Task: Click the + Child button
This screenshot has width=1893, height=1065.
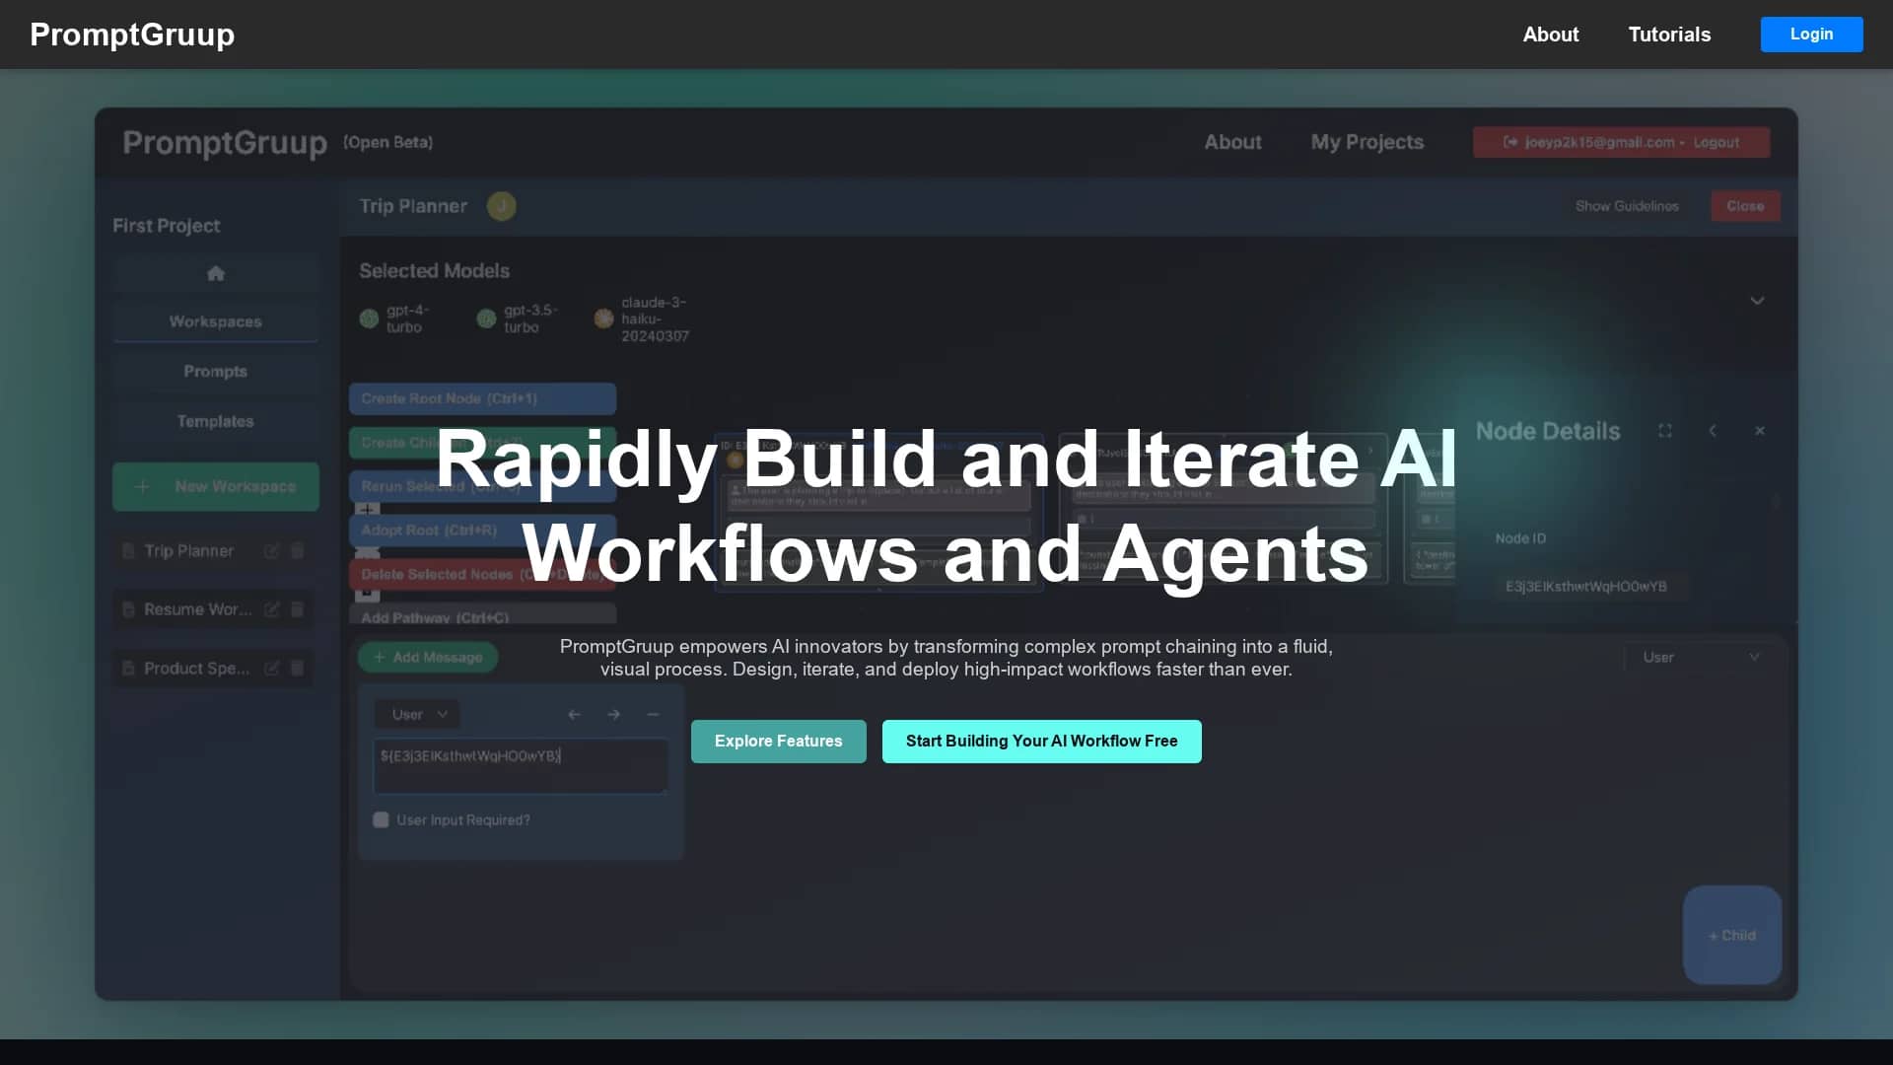Action: 1732,935
